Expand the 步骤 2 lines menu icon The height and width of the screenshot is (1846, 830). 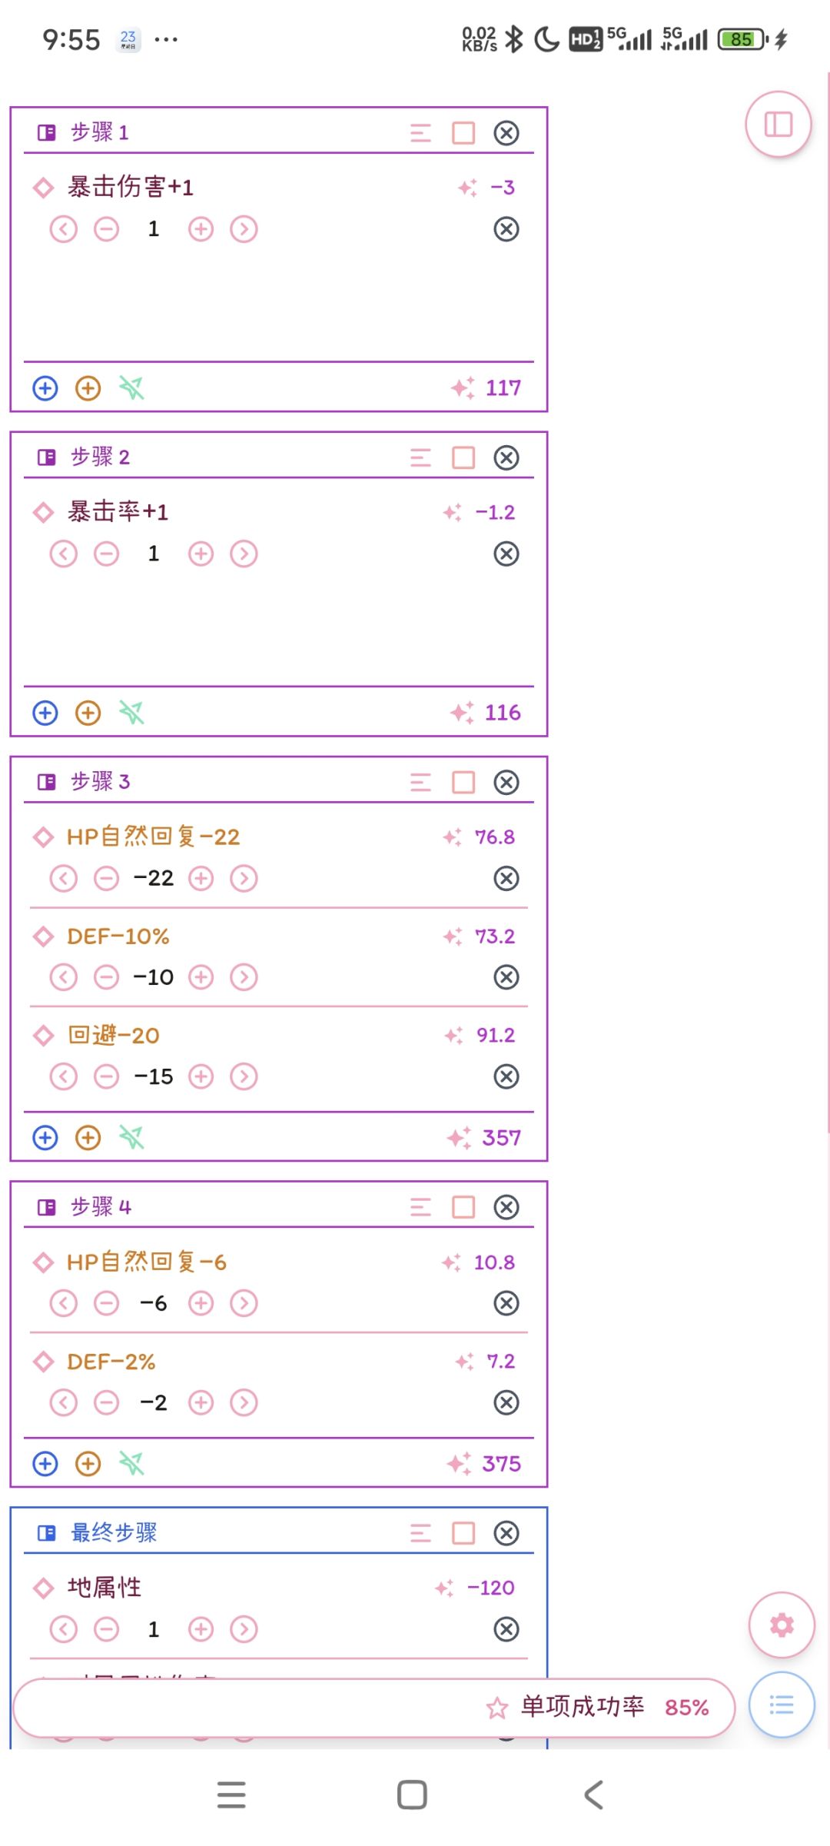click(x=420, y=458)
